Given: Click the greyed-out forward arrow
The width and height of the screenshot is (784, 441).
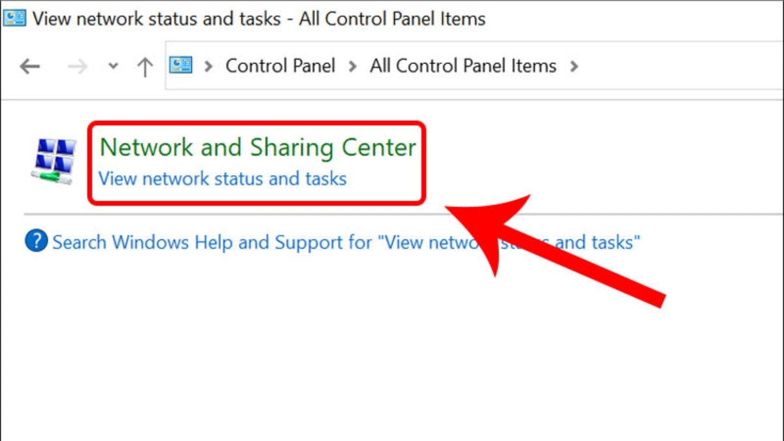Looking at the screenshot, I should pyautogui.click(x=77, y=66).
